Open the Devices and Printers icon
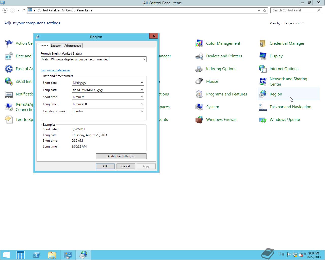 coord(199,56)
